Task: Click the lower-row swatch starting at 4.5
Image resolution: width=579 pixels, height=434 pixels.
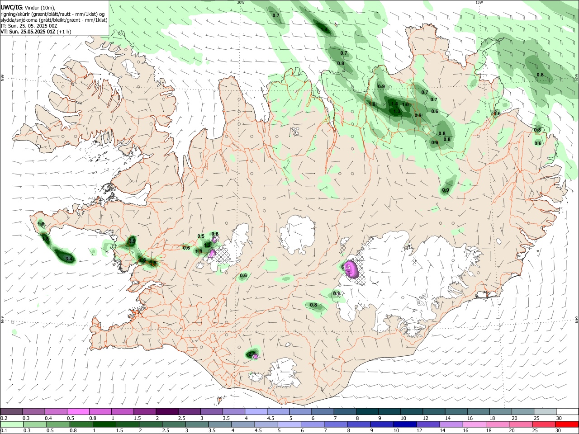Action: [x=266, y=424]
